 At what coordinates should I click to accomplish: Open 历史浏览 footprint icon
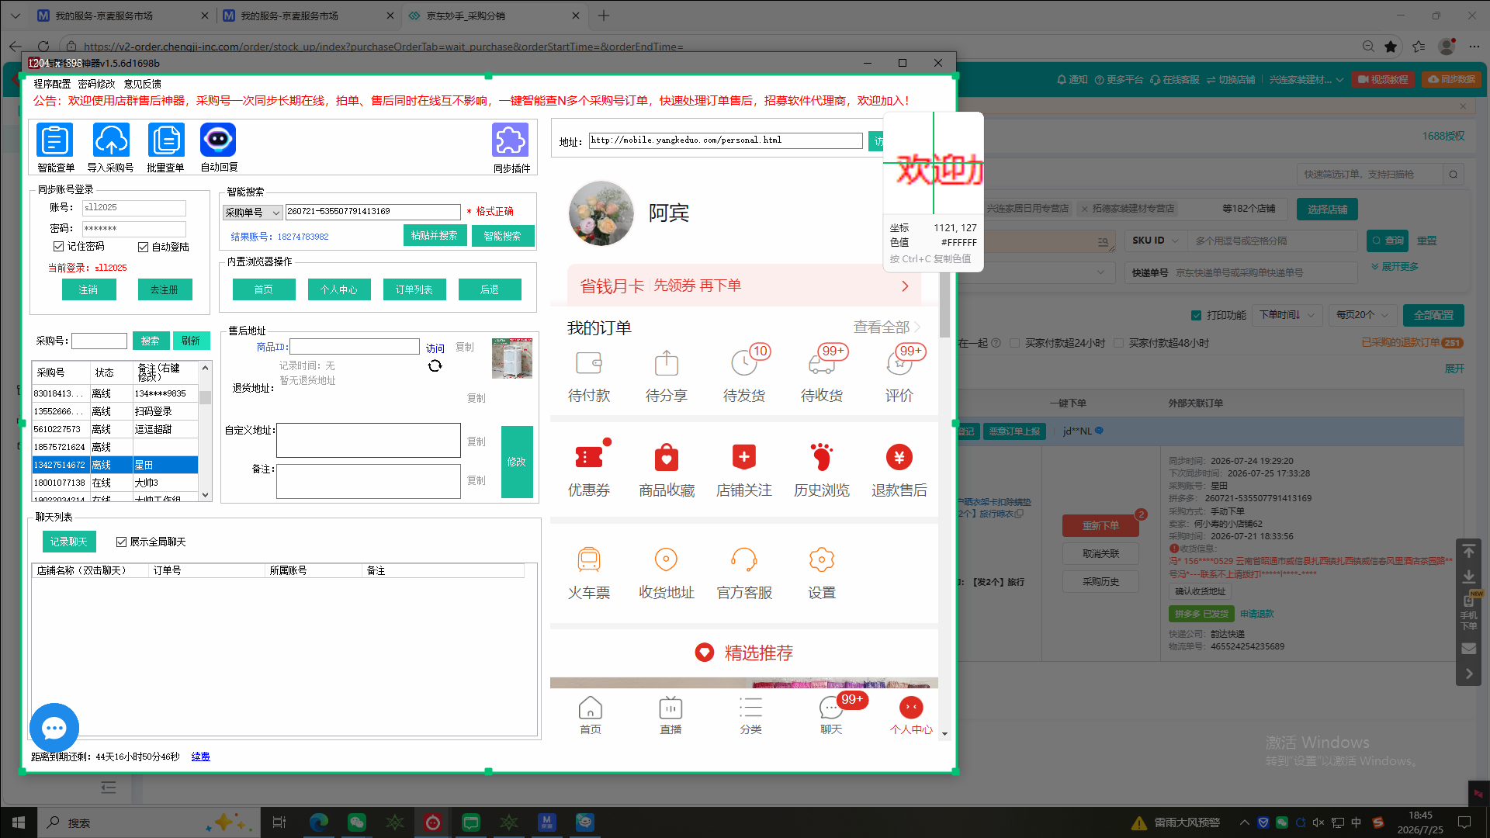pyautogui.click(x=822, y=457)
